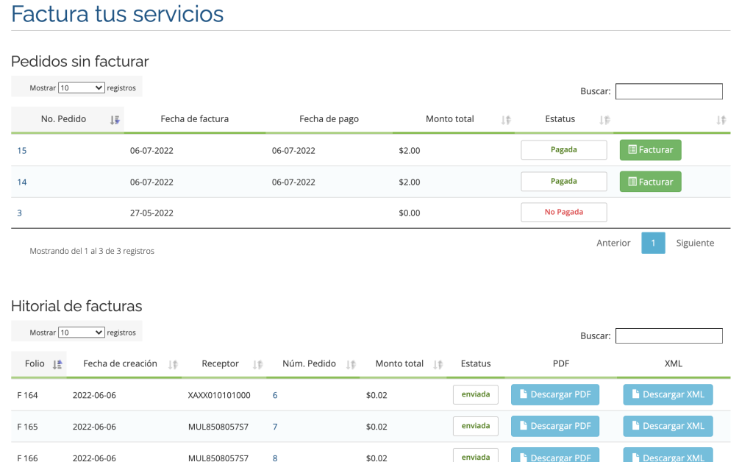Click the Mostrando del 1 al 3 de 3 registros text

[92, 251]
